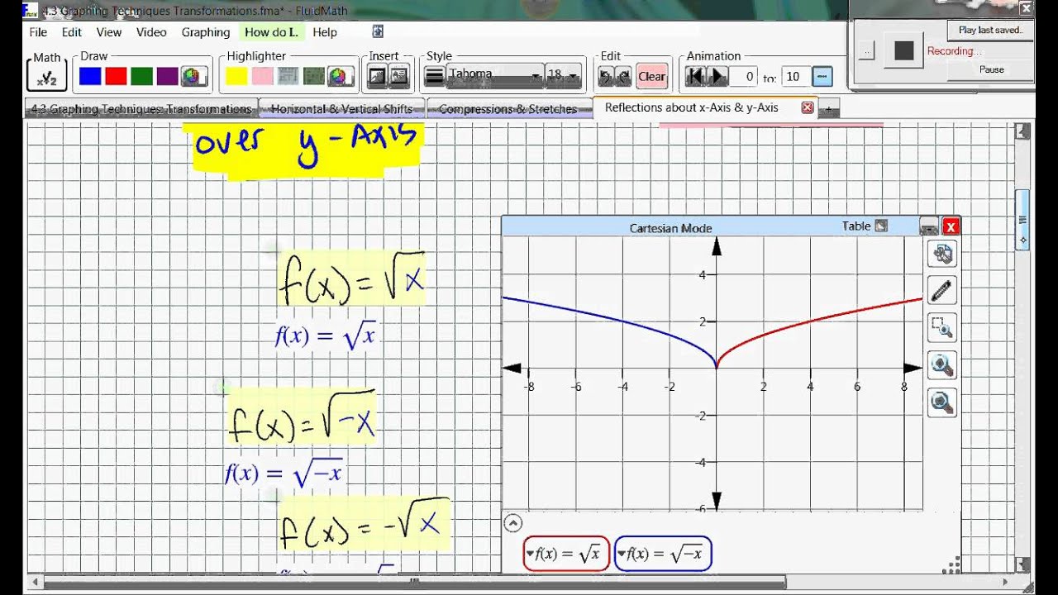
Task: Select the pink highlighter
Action: pos(262,77)
